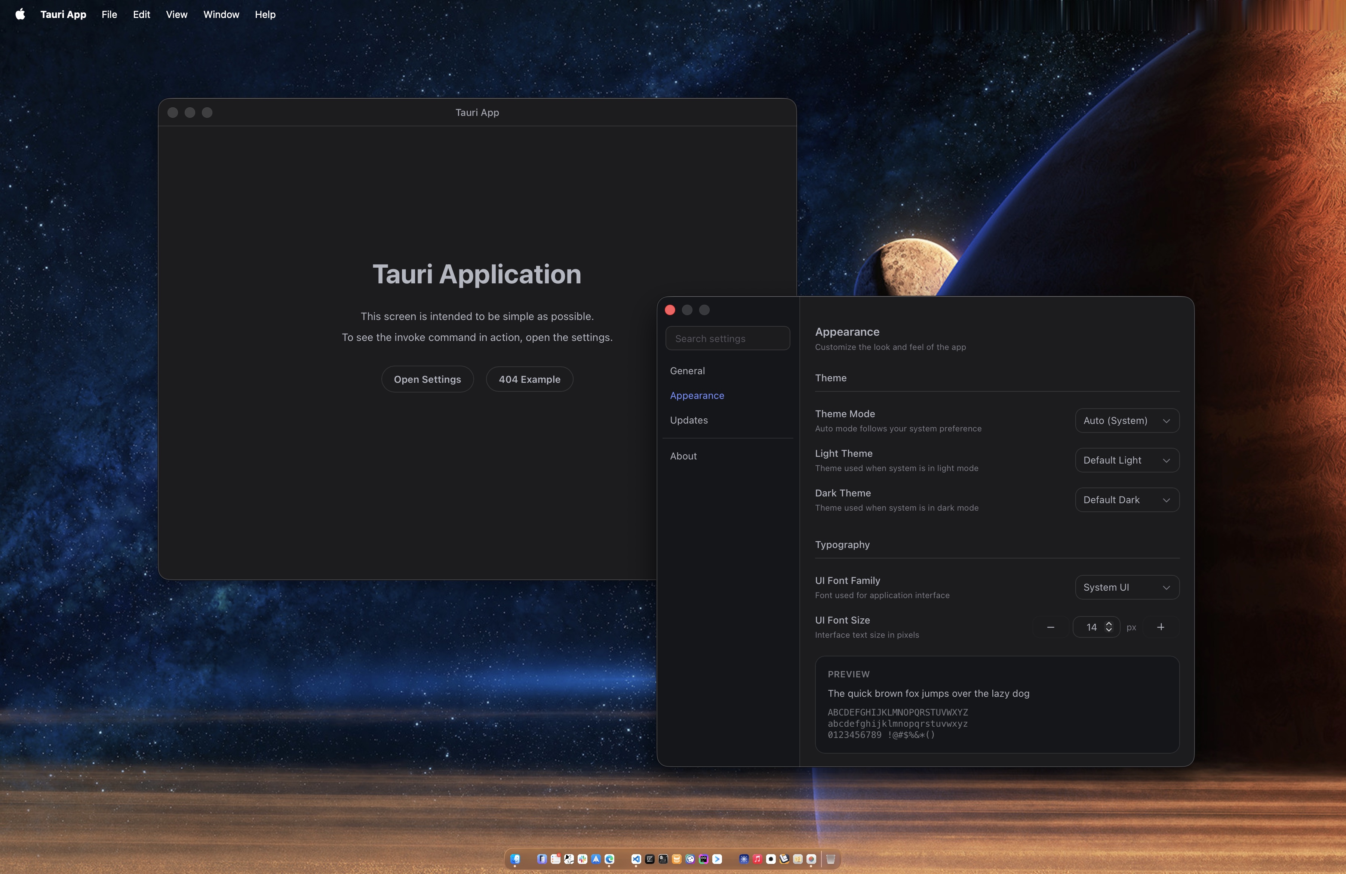Expand the UI Font Family dropdown
Viewport: 1346px width, 874px height.
(x=1127, y=587)
